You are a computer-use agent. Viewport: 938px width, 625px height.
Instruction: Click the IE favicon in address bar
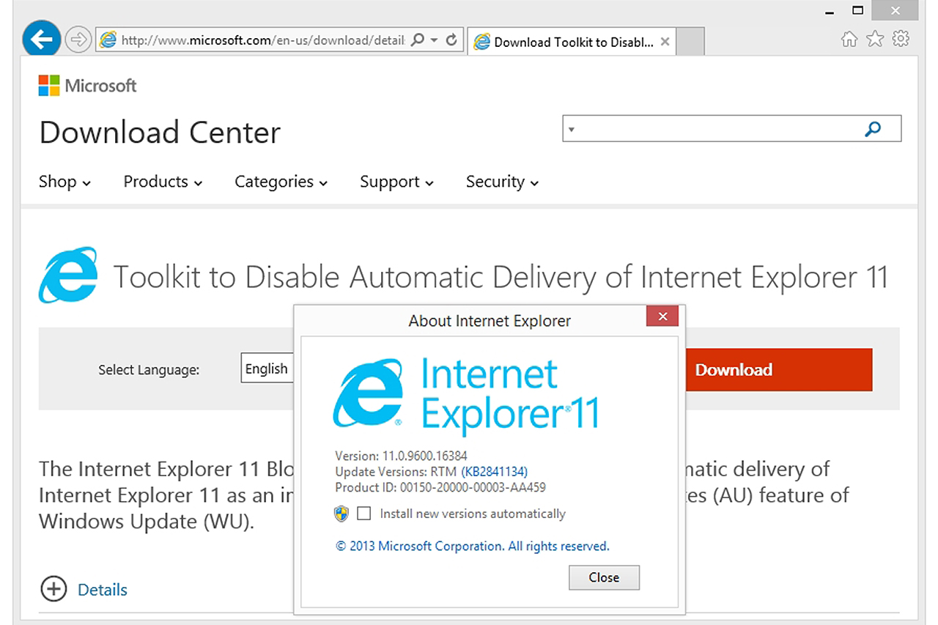pyautogui.click(x=108, y=40)
